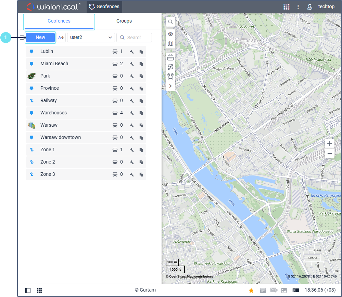The height and width of the screenshot is (297, 342).
Task: Click the map search magnifier icon
Action: click(170, 22)
